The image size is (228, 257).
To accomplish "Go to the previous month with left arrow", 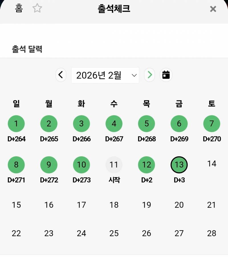I will coord(61,75).
